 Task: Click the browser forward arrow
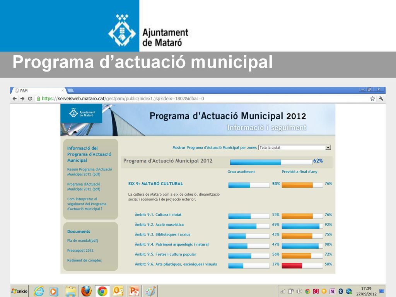pyautogui.click(x=22, y=99)
